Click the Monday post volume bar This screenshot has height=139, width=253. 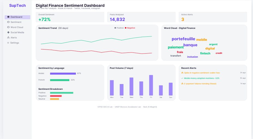[x=112, y=88]
